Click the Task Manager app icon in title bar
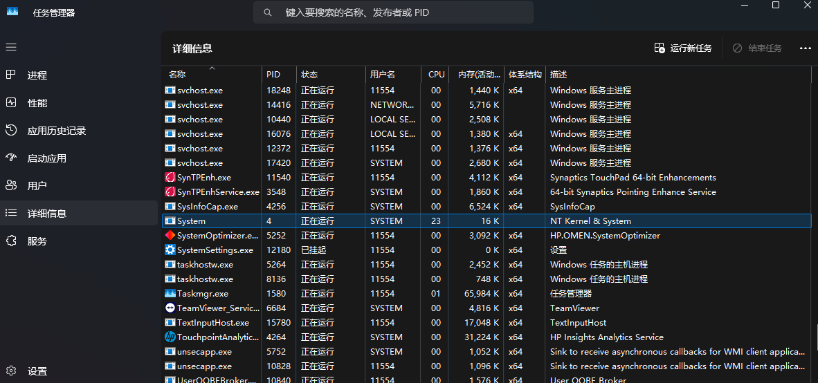 [12, 12]
